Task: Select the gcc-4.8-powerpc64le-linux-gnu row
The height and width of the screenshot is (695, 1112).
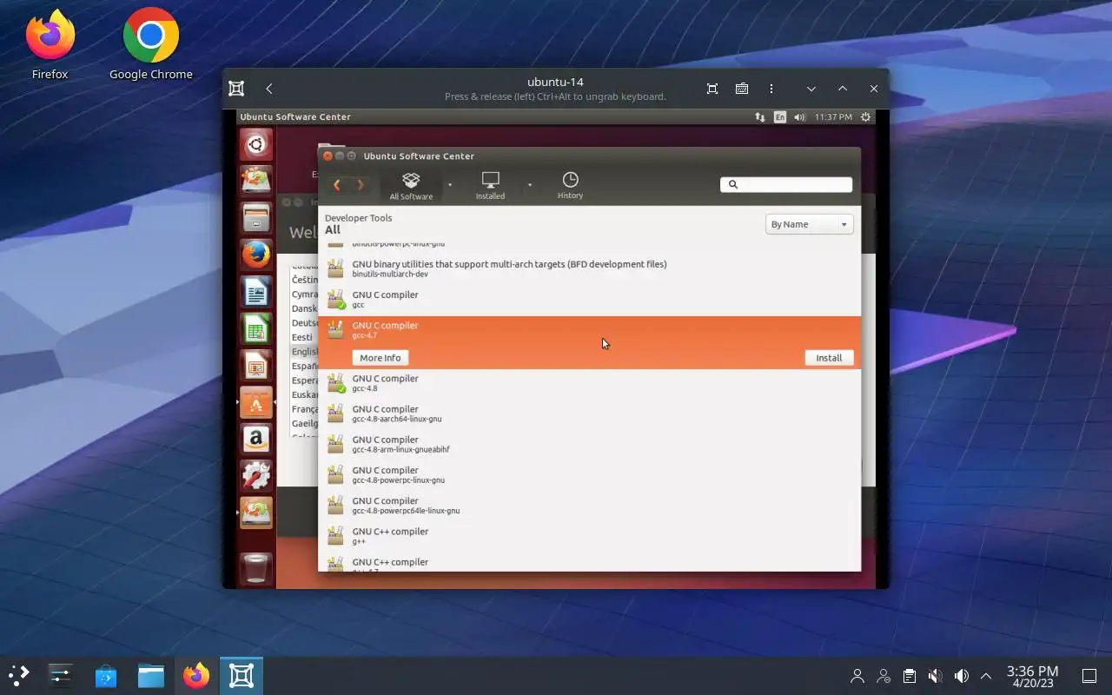Action: click(x=589, y=505)
